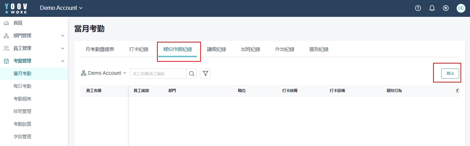Open the notifications bell

[x=432, y=8]
